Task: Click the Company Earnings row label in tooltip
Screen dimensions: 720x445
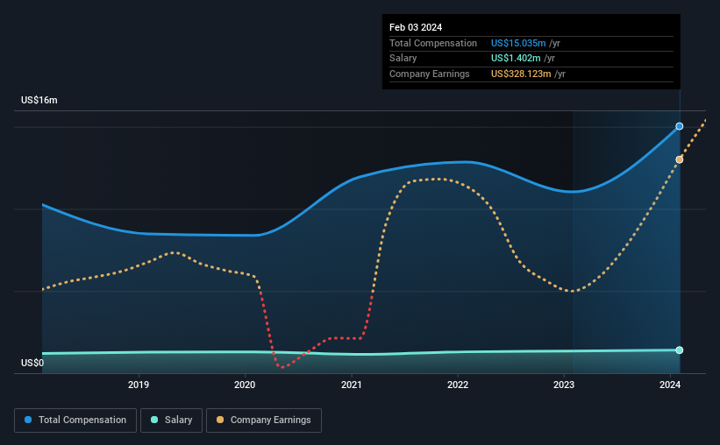Action: tap(430, 74)
